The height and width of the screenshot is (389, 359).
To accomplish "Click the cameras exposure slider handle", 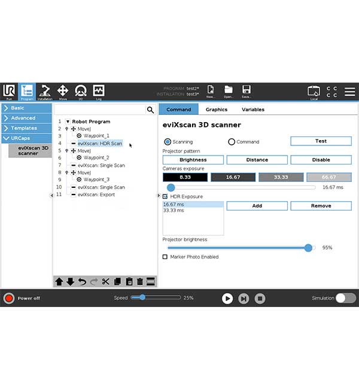I will click(171, 187).
